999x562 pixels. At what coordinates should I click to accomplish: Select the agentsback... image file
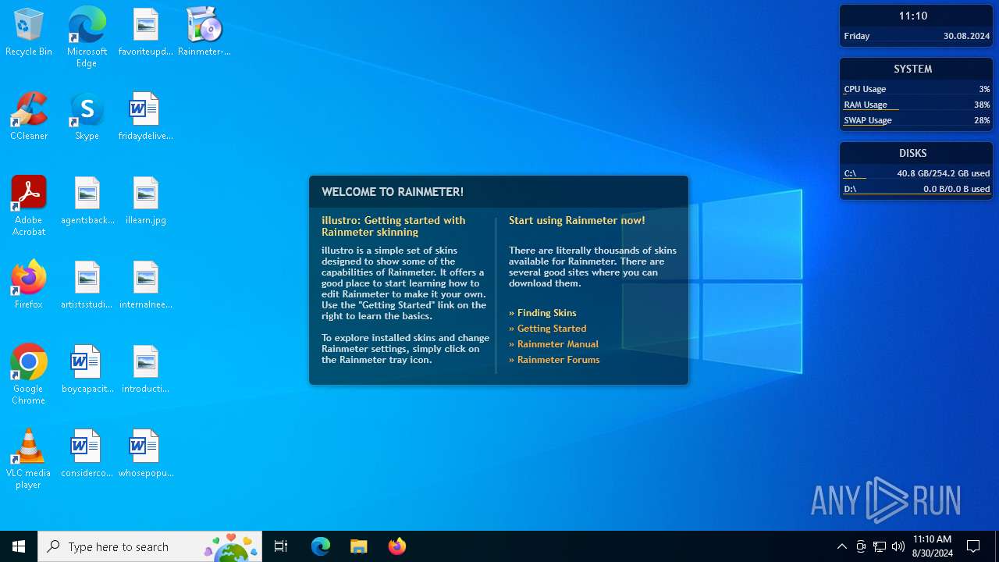point(87,201)
